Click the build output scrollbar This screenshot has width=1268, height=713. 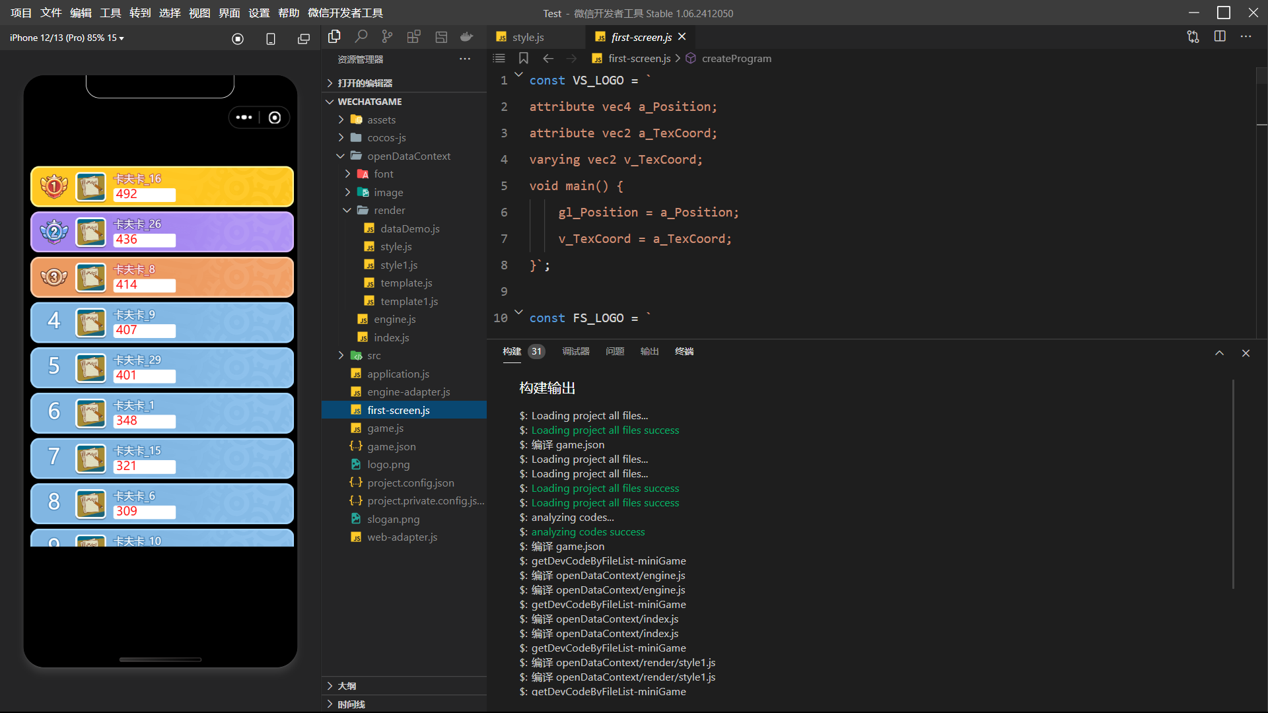click(1233, 484)
